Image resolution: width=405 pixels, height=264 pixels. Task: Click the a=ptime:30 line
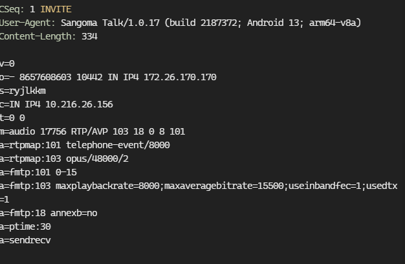pyautogui.click(x=25, y=227)
